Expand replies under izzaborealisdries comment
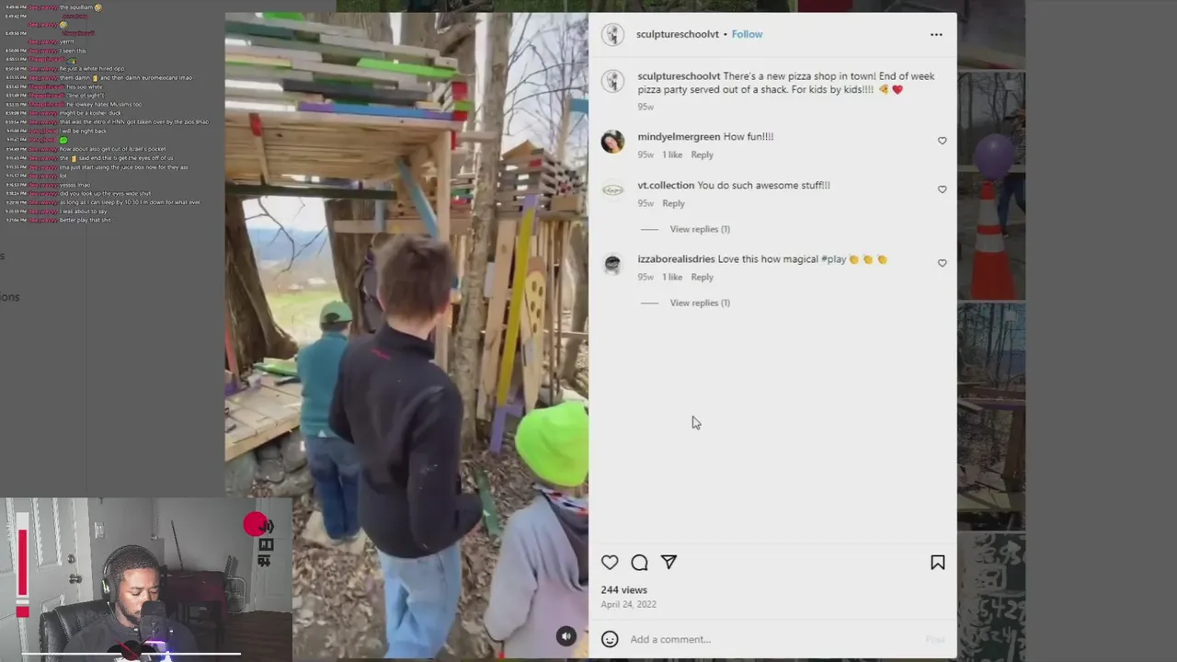 click(x=700, y=302)
